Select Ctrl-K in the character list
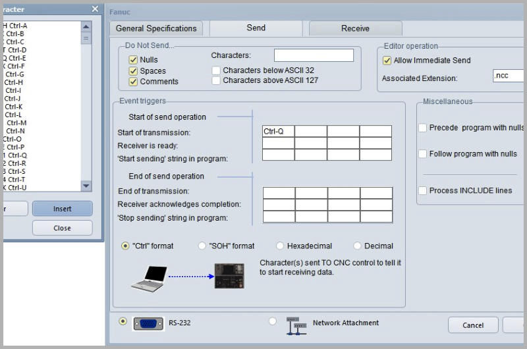 (42, 107)
